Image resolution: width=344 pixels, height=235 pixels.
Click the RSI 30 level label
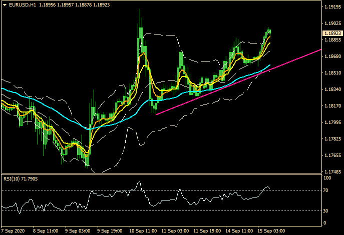[326, 210]
